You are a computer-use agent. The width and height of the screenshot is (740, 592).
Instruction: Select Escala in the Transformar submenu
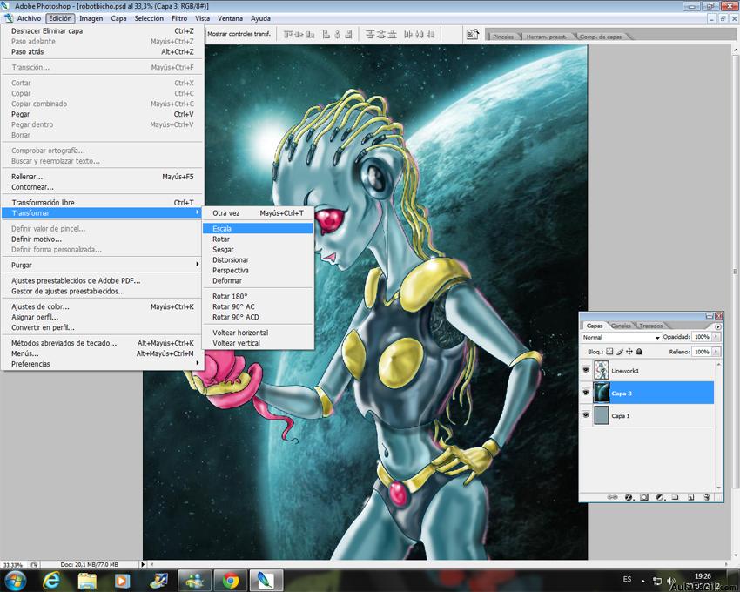coord(258,228)
